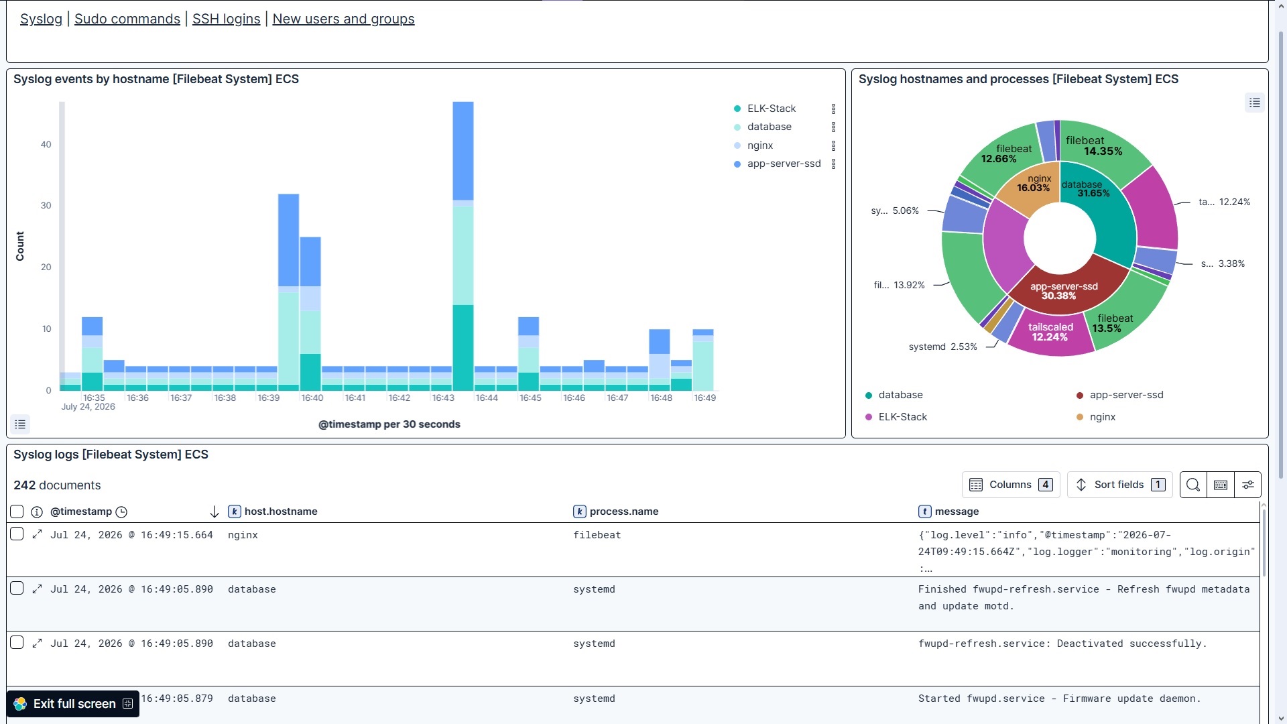Open table display settings
Viewport: 1287px width, 724px height.
(x=1247, y=485)
